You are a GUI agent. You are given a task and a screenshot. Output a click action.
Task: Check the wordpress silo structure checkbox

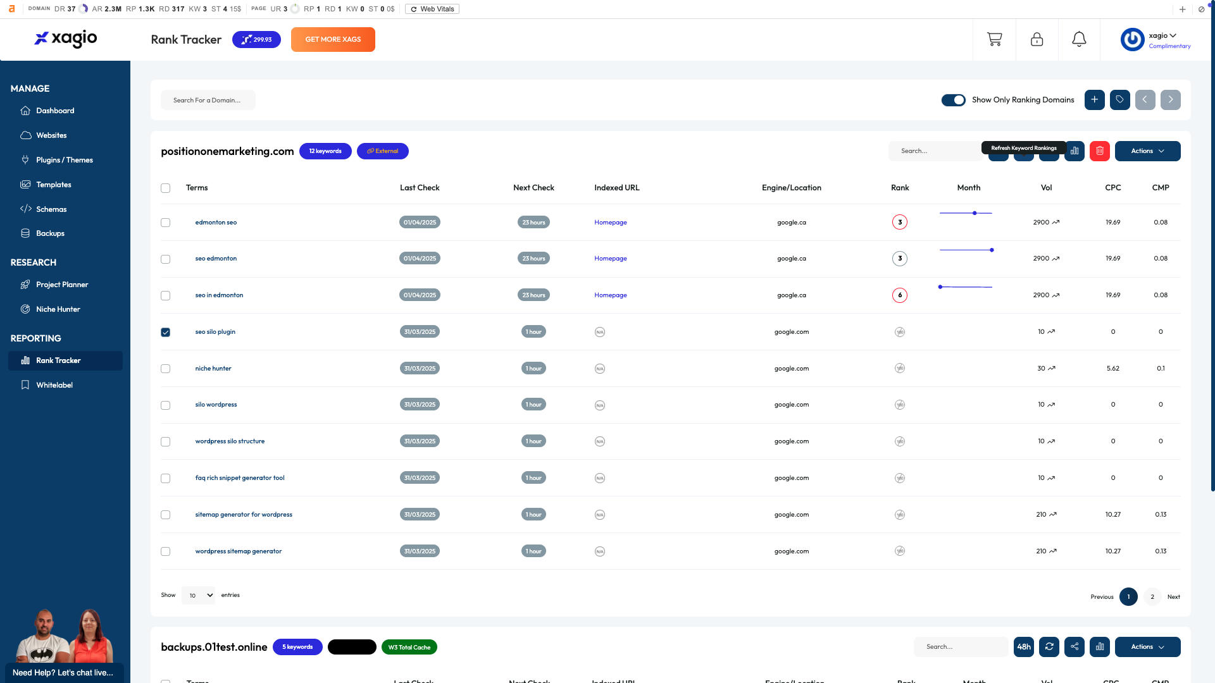point(165,442)
